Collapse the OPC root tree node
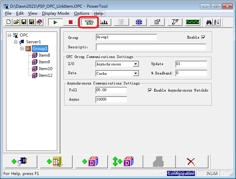 point(9,35)
